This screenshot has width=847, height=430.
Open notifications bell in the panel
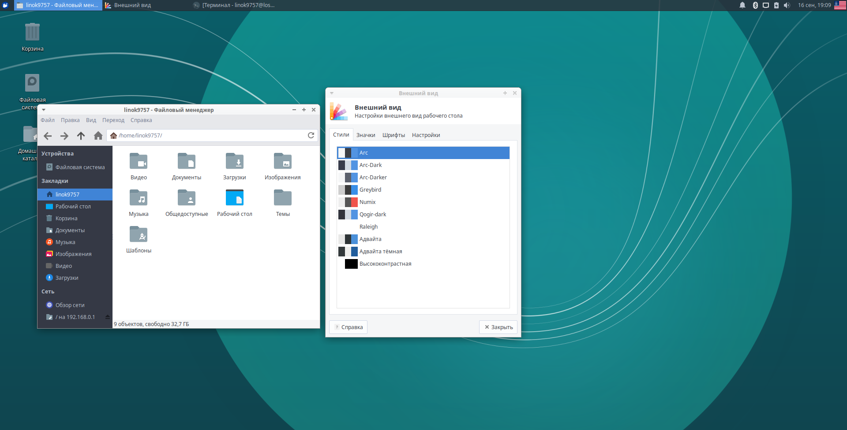[x=742, y=5]
